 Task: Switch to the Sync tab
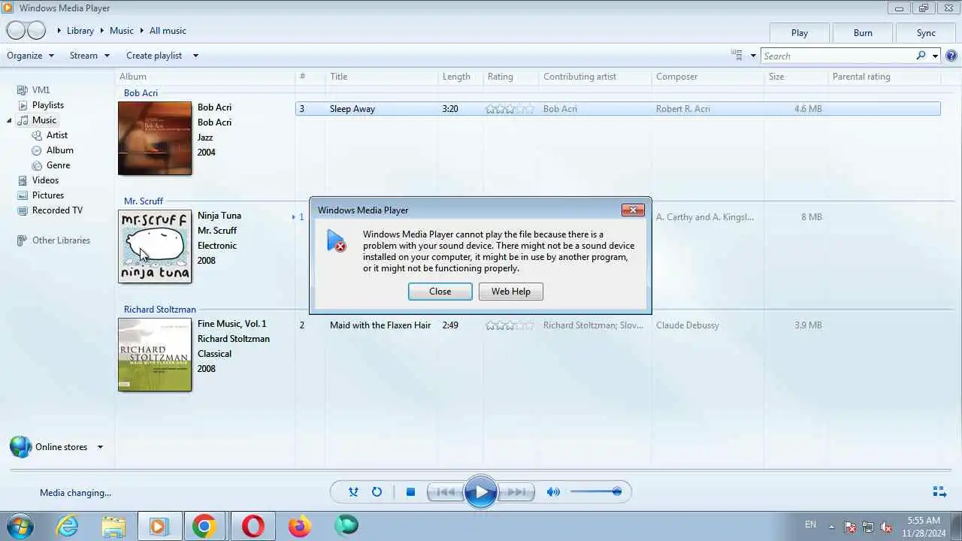926,33
